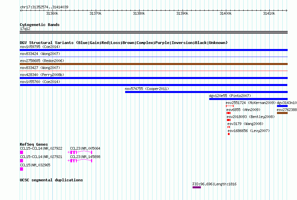Click the CCL15|NM_032965 gene block
The width and height of the screenshot is (297, 200).
22,169
